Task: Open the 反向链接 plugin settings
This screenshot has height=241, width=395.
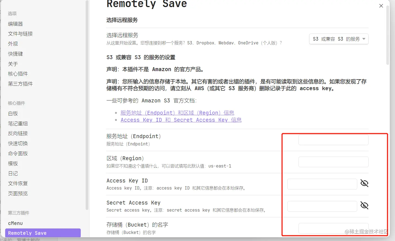Action: (18, 133)
